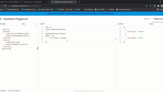The width and height of the screenshot is (163, 92).
Task: Open the browser profile avatar
Action: (162, 6)
